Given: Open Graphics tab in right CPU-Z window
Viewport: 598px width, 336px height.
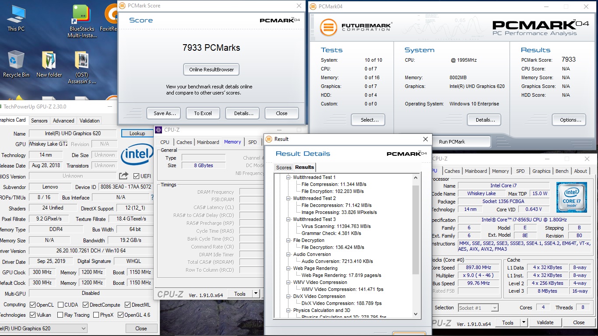Looking at the screenshot, I should pyautogui.click(x=542, y=171).
